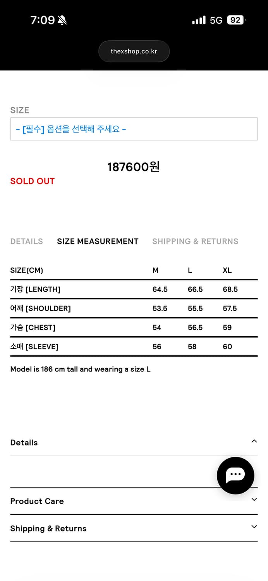Image resolution: width=268 pixels, height=581 pixels.
Task: Tap the XL size column header
Action: (227, 270)
